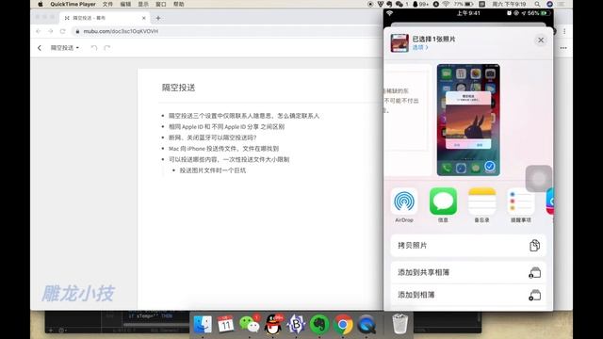The image size is (603, 339).
Task: Choose 添加到相簿 action
Action: click(468, 295)
